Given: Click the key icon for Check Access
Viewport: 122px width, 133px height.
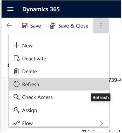Looking at the screenshot, I should click(16, 97).
